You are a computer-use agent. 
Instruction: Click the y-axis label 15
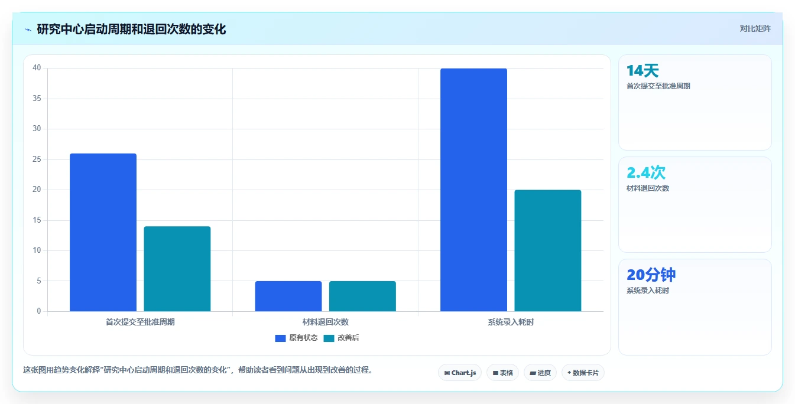tap(37, 220)
